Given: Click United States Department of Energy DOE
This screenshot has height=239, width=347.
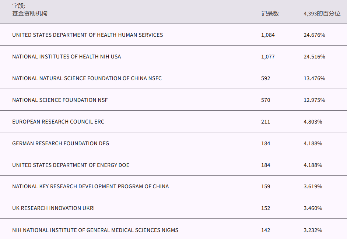Looking at the screenshot, I should 70,165.
